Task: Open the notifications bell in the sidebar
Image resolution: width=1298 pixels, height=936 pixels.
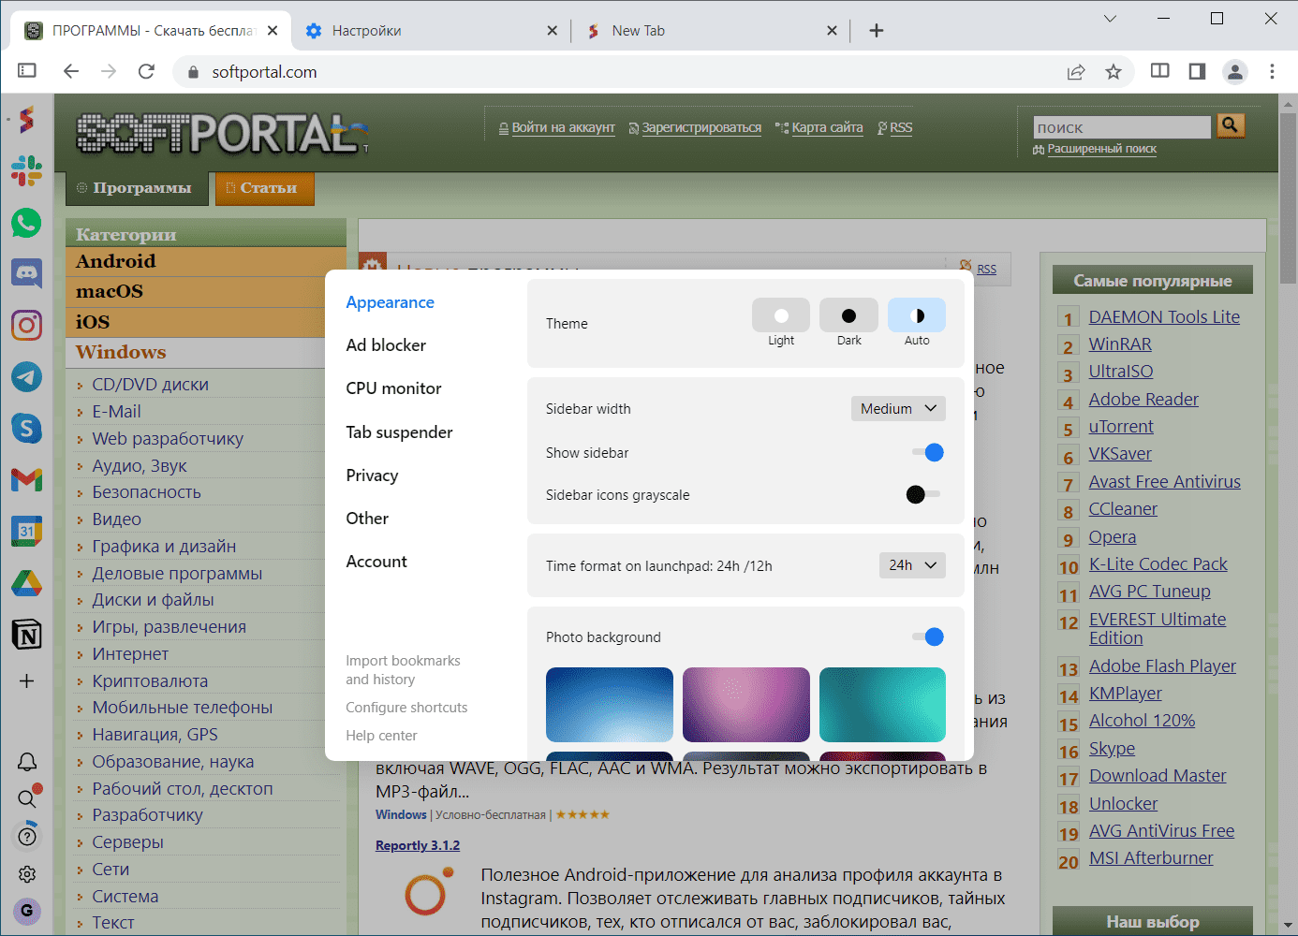Action: tap(27, 762)
